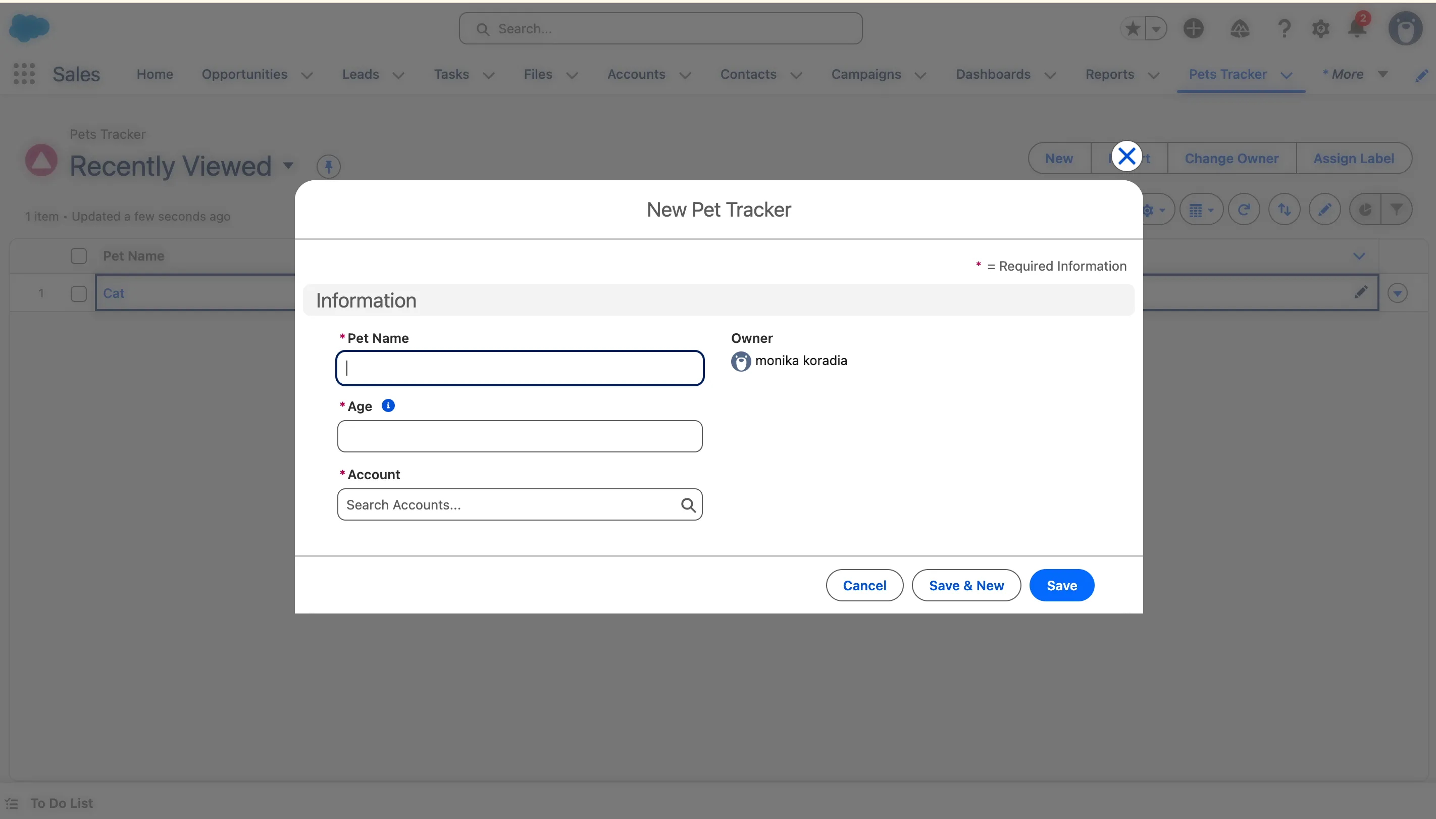Click the notifications bell icon
The height and width of the screenshot is (819, 1436).
click(x=1357, y=28)
